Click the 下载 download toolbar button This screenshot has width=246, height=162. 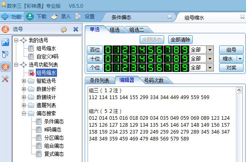tap(36, 16)
